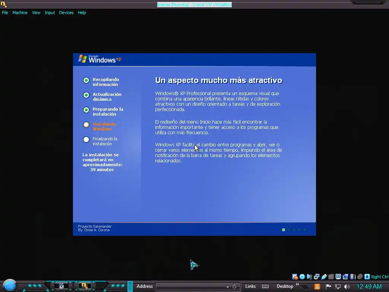Image resolution: width=389 pixels, height=292 pixels.
Task: Open the Devices menu
Action: (x=66, y=13)
